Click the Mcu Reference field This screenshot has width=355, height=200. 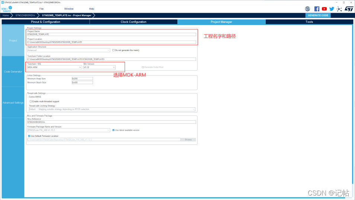point(112,122)
